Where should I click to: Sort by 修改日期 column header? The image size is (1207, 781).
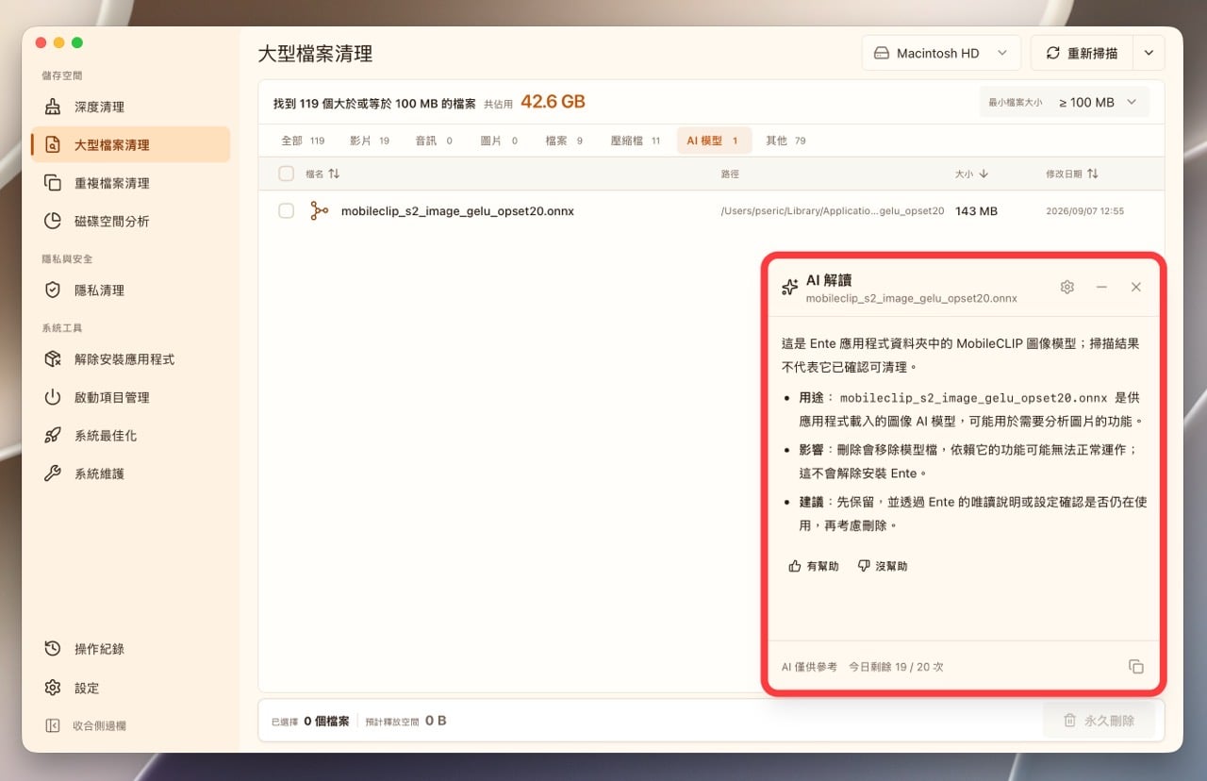pyautogui.click(x=1072, y=174)
